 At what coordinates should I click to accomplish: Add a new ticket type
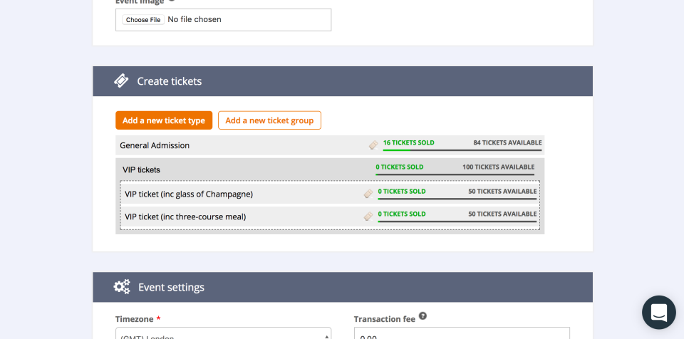pos(164,120)
